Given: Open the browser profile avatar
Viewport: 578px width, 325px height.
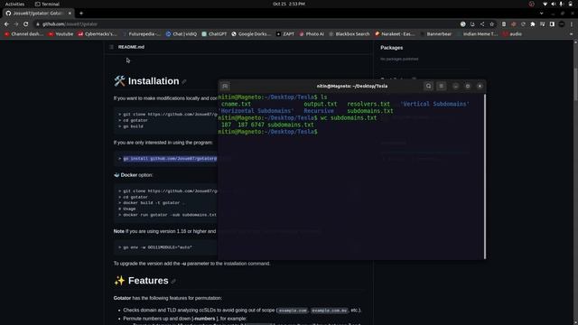Looking at the screenshot, I should point(562,24).
